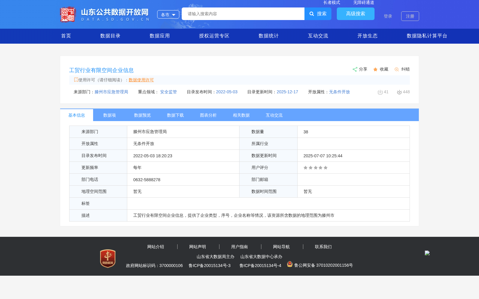Click the 鲁ICP备20015134号-3 link
The width and height of the screenshot is (479, 299).
[210, 266]
